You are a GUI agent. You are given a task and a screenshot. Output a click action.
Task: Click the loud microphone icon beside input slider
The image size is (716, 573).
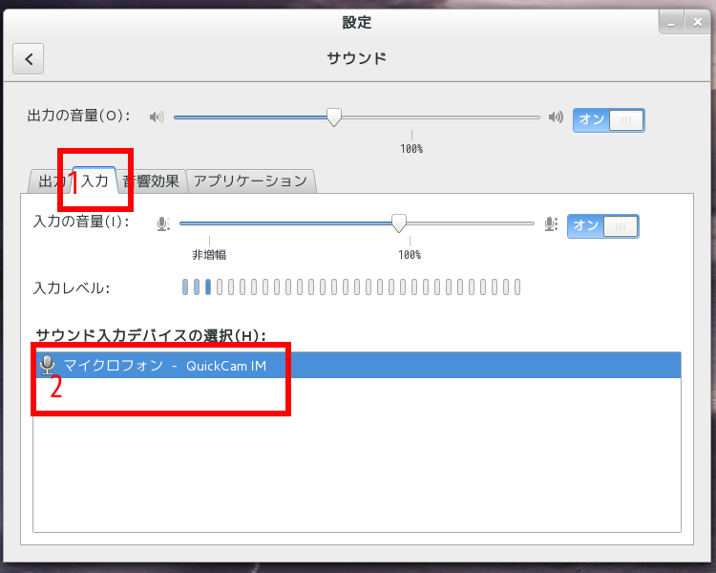point(550,224)
